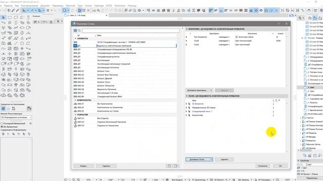Select the 'Все Выбранные' radio button

(2, 127)
